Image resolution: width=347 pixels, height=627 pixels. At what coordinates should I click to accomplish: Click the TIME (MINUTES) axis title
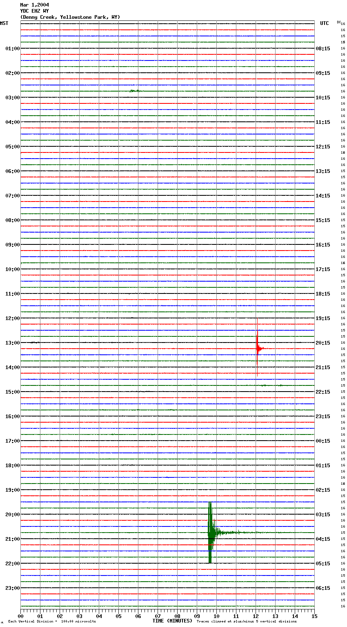172,621
